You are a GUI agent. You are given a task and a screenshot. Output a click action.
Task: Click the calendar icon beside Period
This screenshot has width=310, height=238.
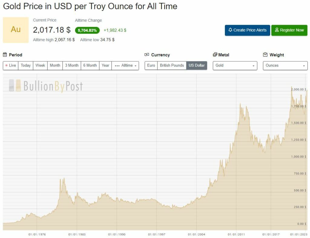[x=5, y=55]
